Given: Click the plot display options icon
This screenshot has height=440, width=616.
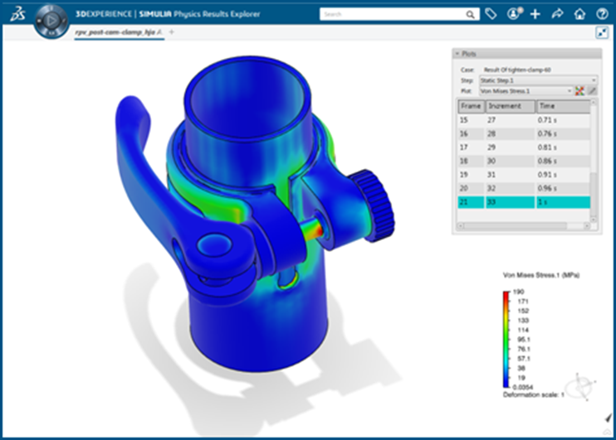Looking at the screenshot, I should [579, 91].
